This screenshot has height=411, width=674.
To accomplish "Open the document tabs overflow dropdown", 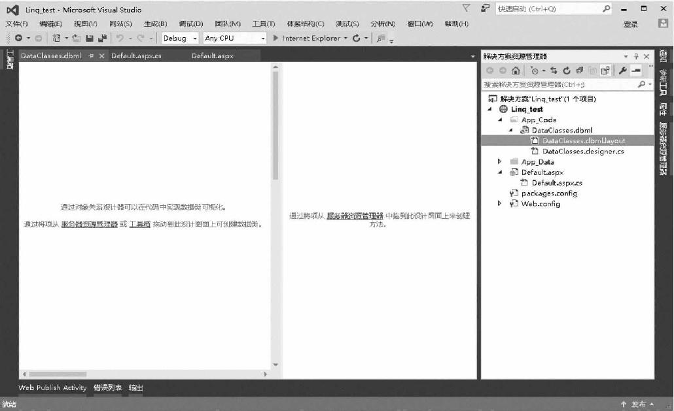I will [x=473, y=56].
